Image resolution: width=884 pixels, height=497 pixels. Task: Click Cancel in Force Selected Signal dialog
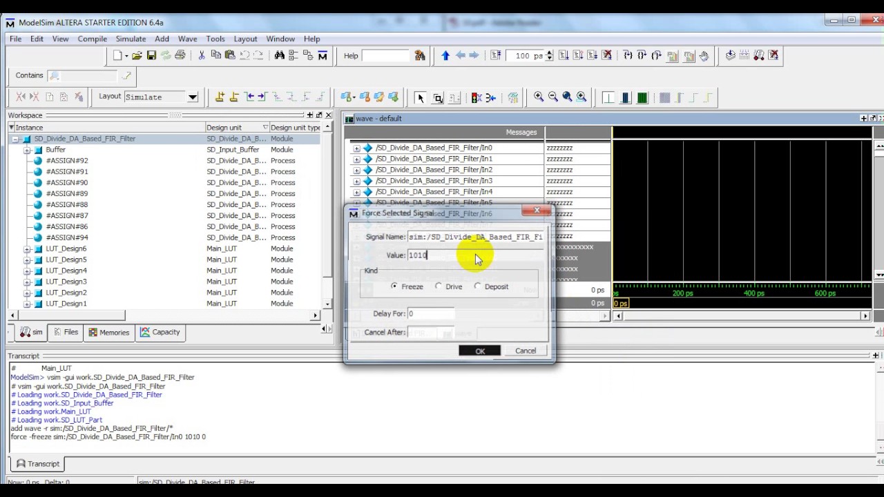526,351
